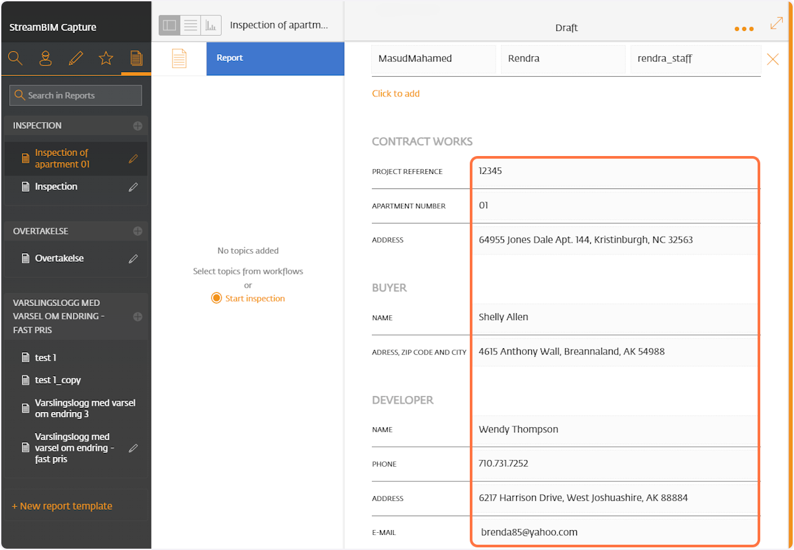Edit developer E-mail field

[615, 532]
